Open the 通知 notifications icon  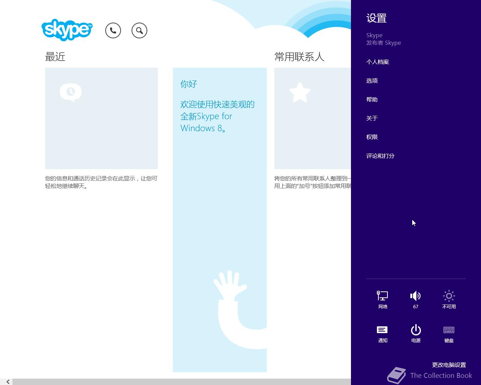tap(383, 333)
